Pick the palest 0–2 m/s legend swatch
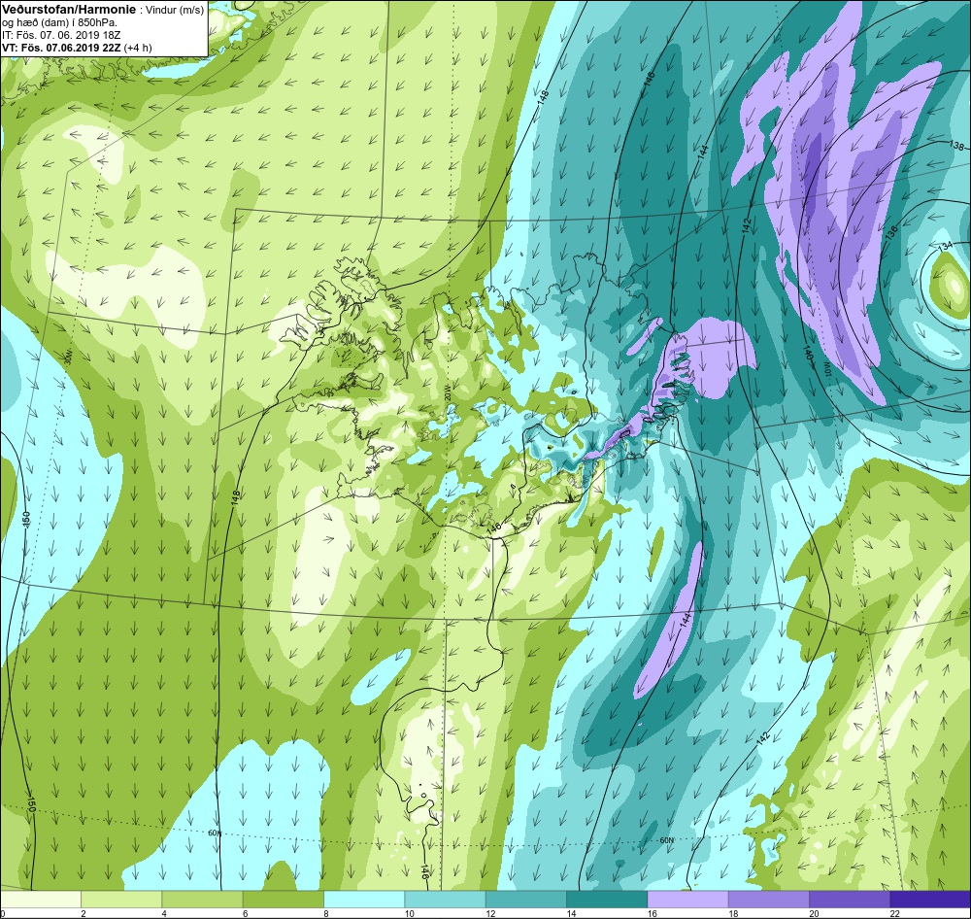Image resolution: width=971 pixels, height=919 pixels. [x=40, y=899]
